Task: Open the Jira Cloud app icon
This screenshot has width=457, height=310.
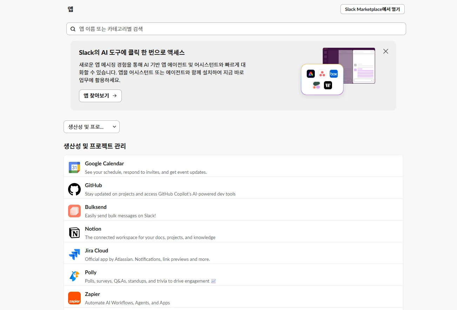Action: 74,255
